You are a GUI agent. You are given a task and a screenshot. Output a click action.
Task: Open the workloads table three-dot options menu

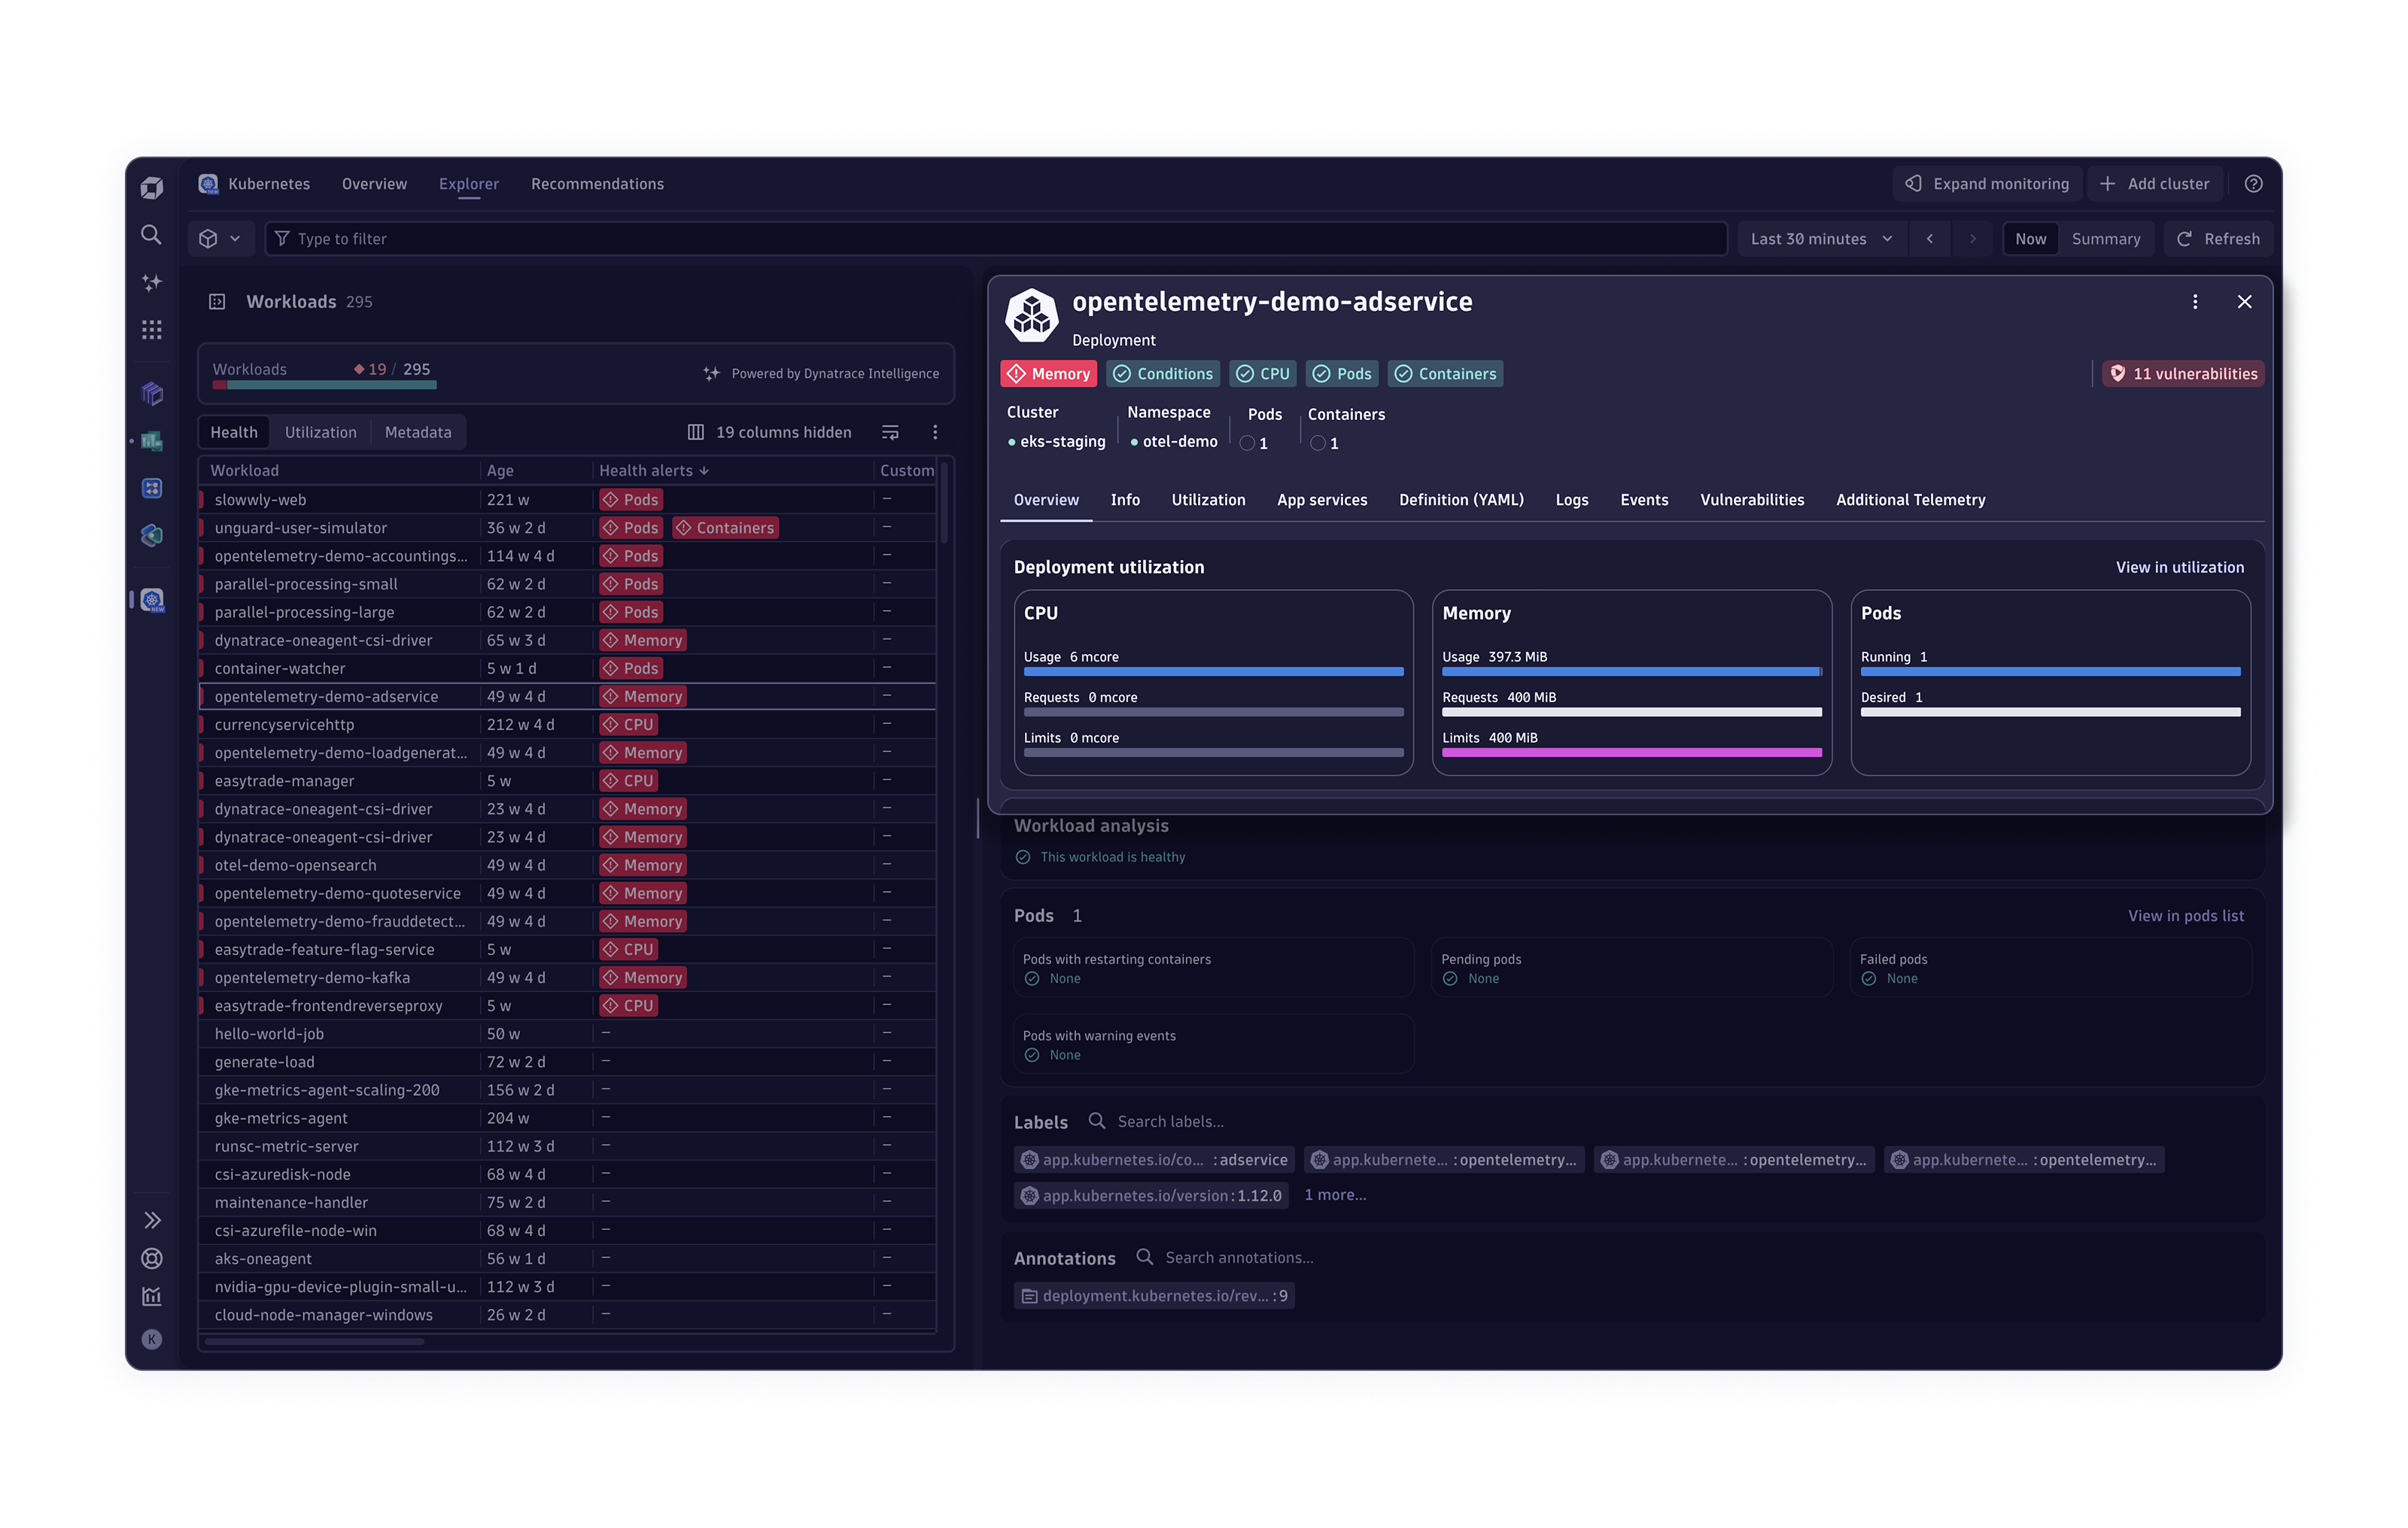tap(935, 432)
